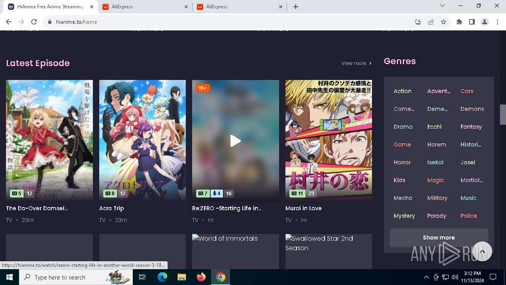Viewport: 506px width, 285px height.
Task: Open View more for Latest Episode
Action: tap(357, 63)
